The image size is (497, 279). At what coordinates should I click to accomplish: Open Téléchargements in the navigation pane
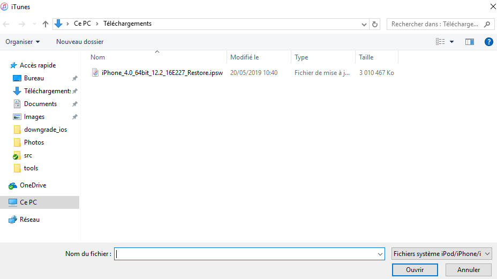click(x=47, y=92)
